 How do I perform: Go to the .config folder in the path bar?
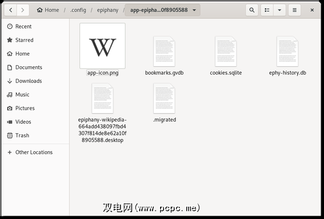pyautogui.click(x=78, y=10)
